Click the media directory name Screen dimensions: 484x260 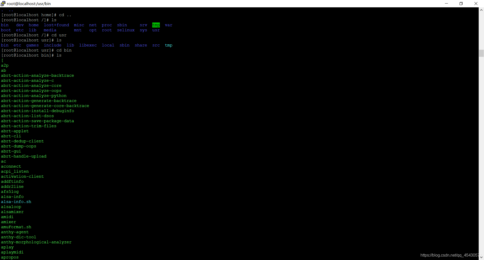50,30
